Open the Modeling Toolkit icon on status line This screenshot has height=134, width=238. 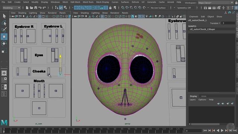[219, 8]
